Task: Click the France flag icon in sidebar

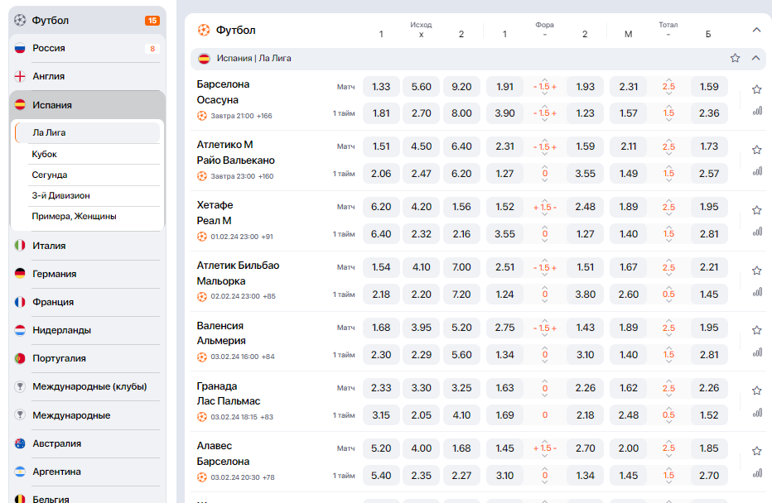Action: pyautogui.click(x=20, y=302)
